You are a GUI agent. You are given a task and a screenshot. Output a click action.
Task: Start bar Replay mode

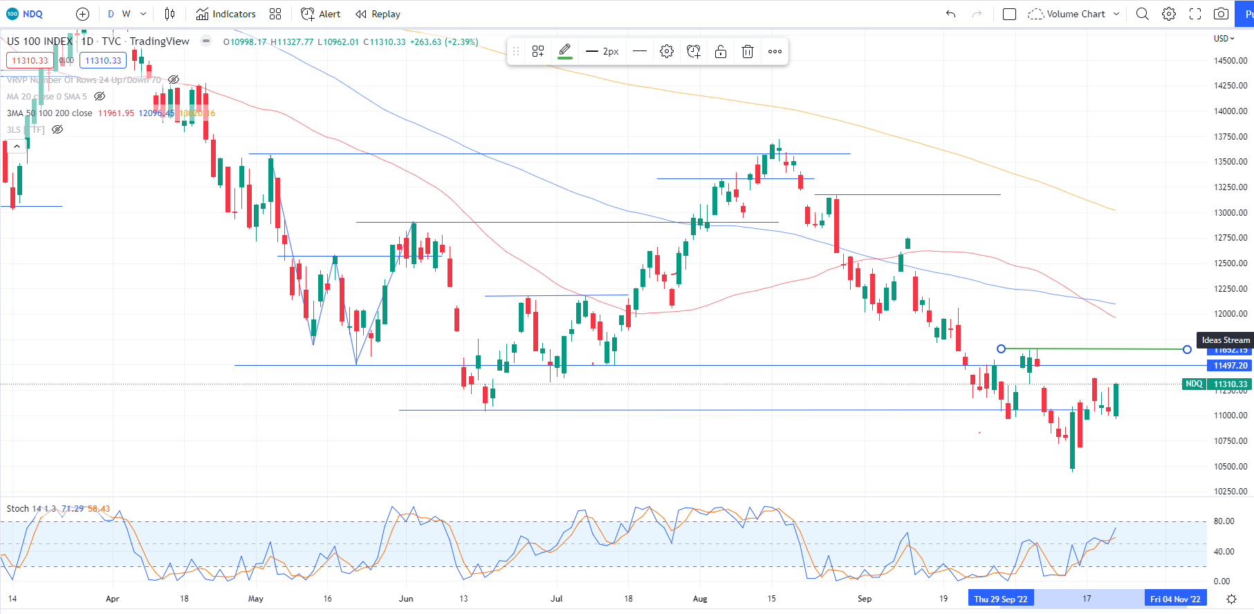pos(378,14)
